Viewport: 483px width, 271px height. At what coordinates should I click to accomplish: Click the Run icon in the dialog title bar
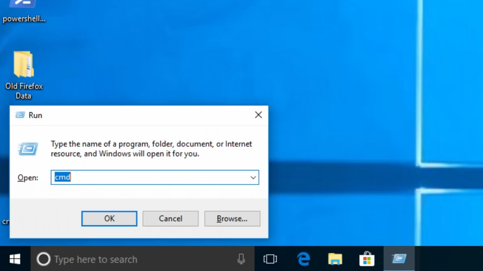[20, 115]
